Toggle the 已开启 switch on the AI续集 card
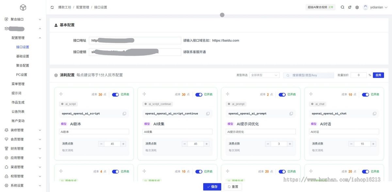The image size is (392, 192). pyautogui.click(x=199, y=95)
